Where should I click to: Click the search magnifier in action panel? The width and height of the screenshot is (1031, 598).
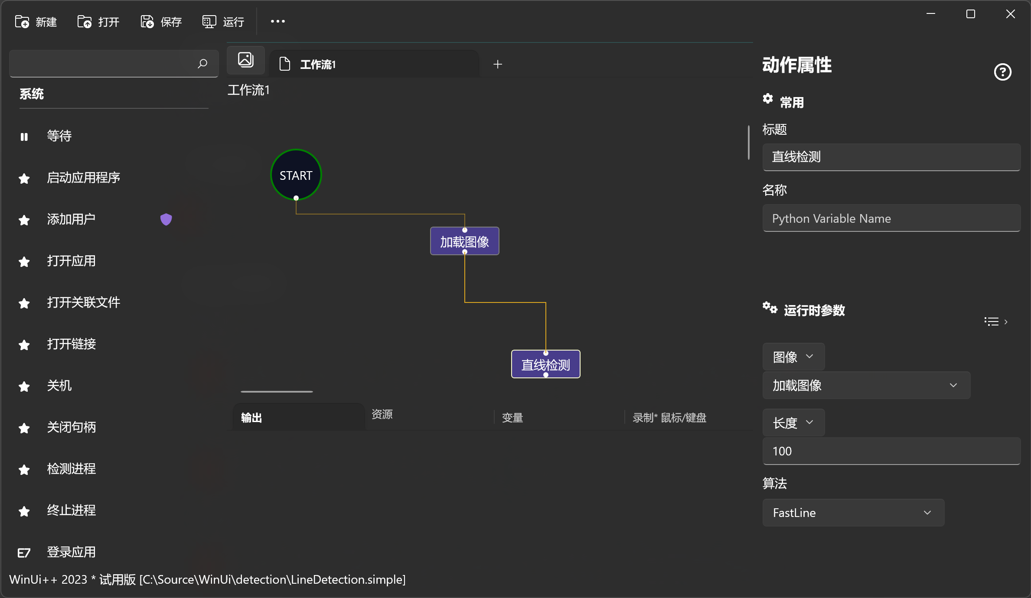pos(202,64)
